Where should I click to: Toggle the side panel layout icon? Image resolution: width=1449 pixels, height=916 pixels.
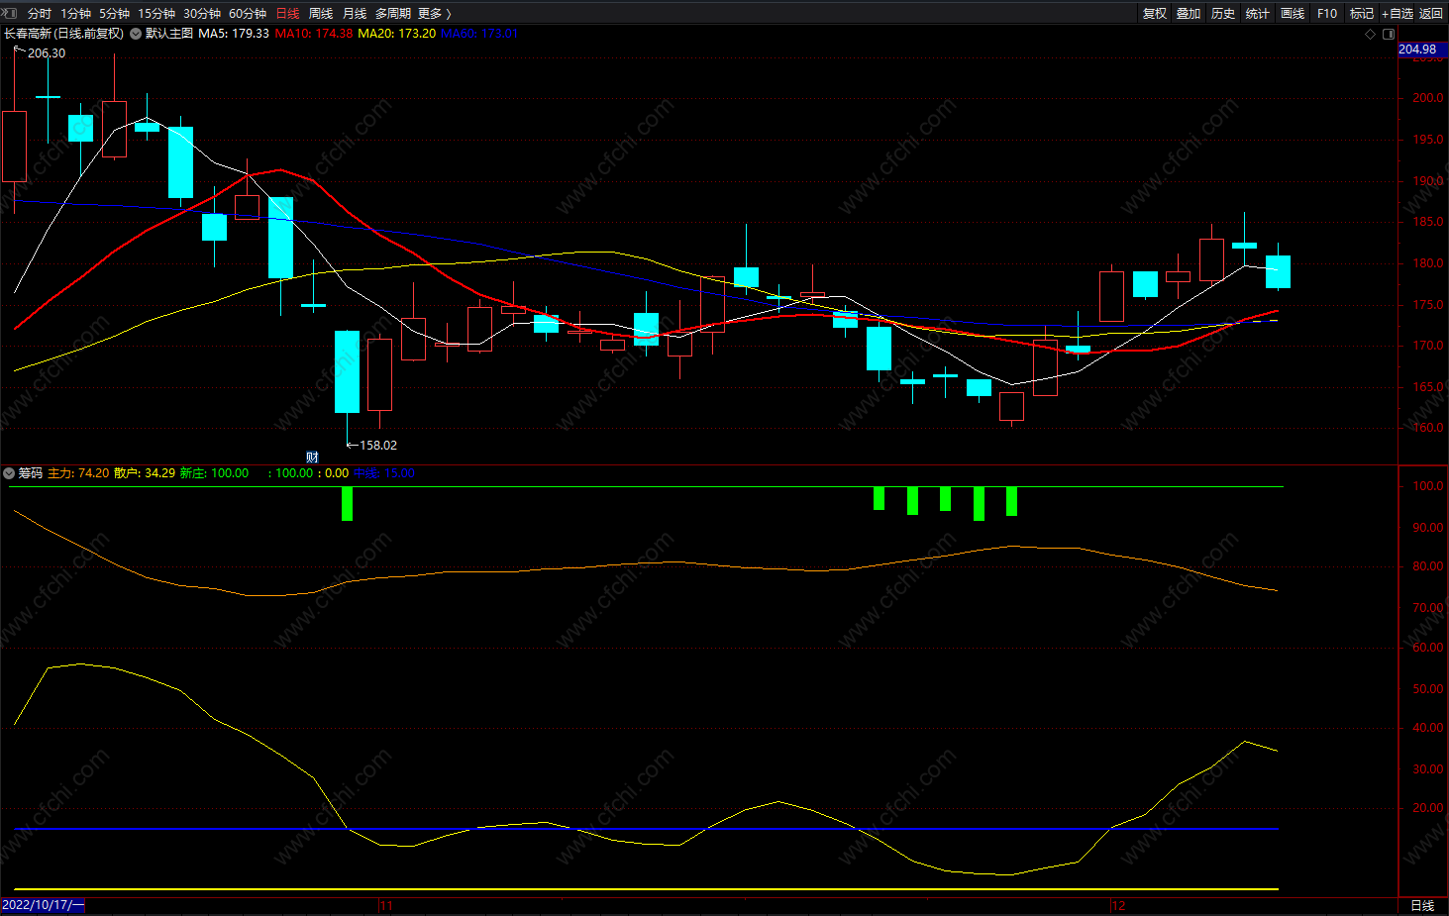tap(1389, 34)
